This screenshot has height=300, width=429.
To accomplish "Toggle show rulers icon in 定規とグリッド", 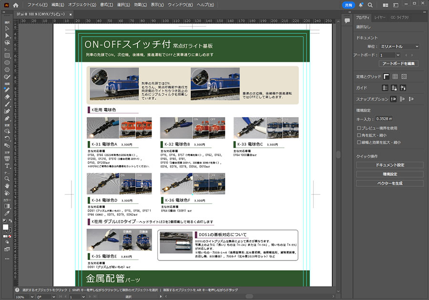I will [386, 77].
